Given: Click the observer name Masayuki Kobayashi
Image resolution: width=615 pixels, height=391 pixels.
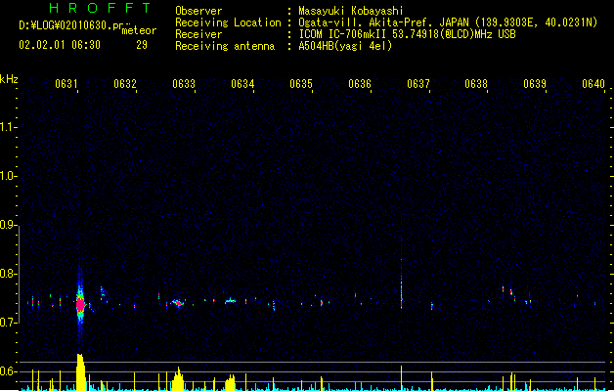Looking at the screenshot, I should (351, 11).
